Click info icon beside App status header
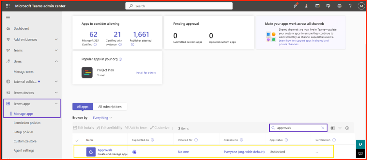 [286, 140]
